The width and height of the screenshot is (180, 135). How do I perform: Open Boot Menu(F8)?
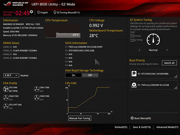143,118
